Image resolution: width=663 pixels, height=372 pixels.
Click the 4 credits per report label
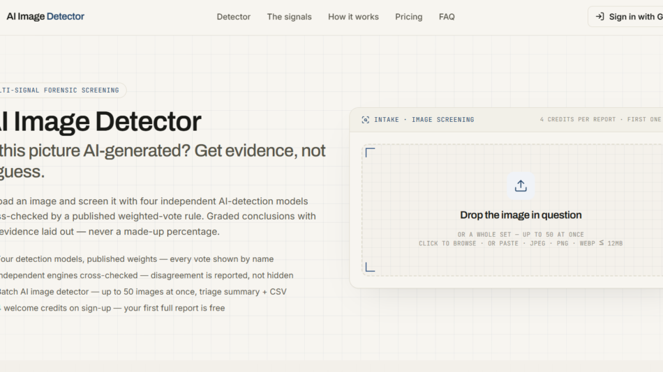point(578,120)
